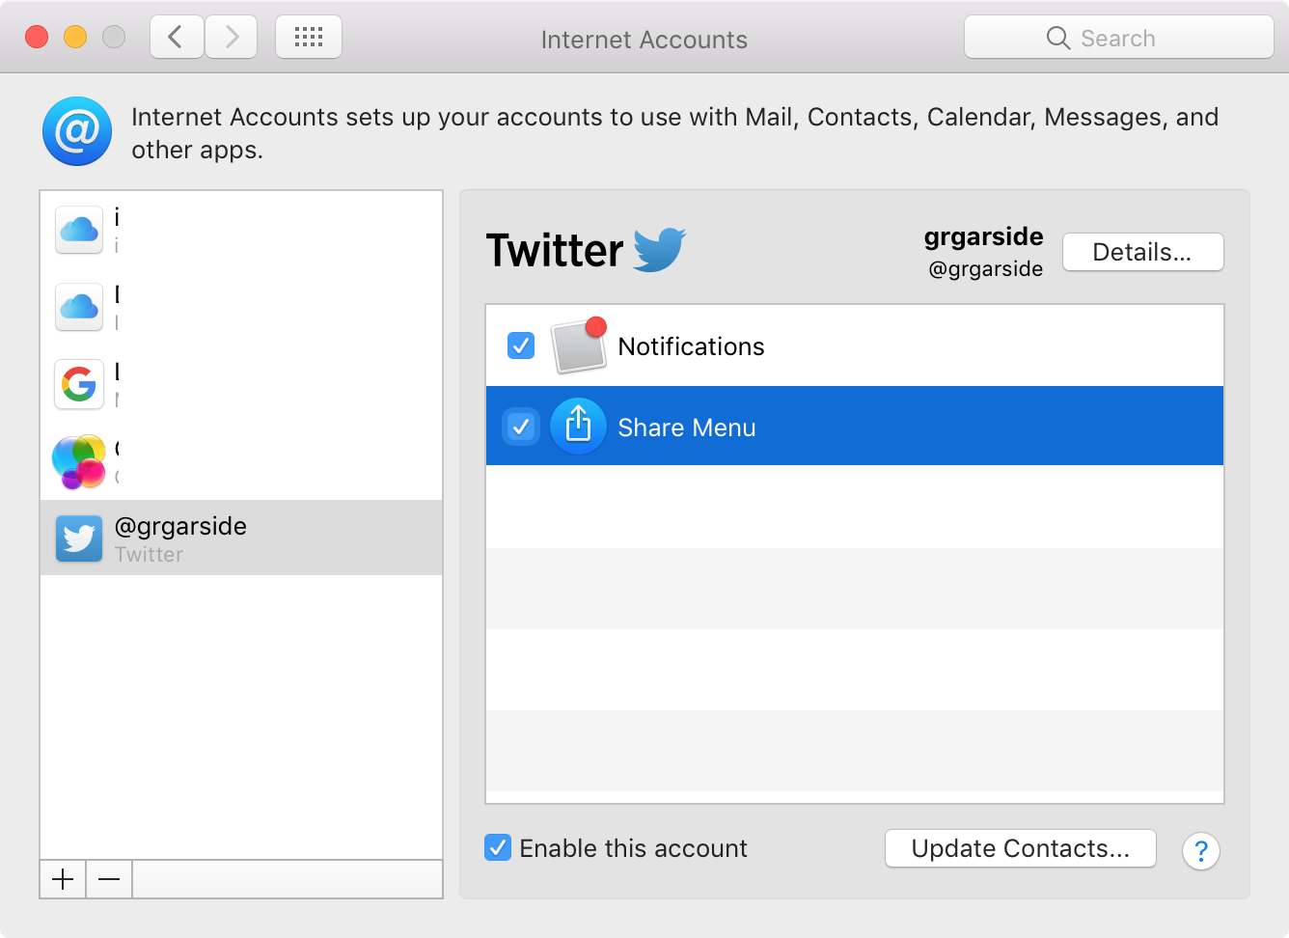
Task: Select the Share Menu row text
Action: [687, 428]
